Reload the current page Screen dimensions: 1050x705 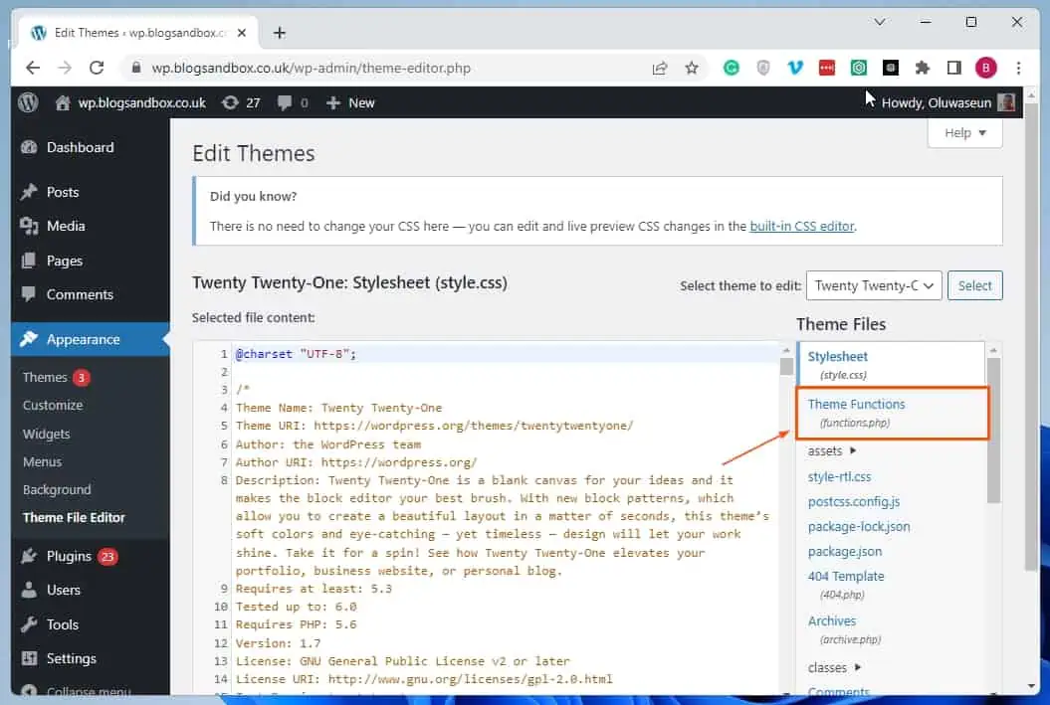tap(97, 68)
